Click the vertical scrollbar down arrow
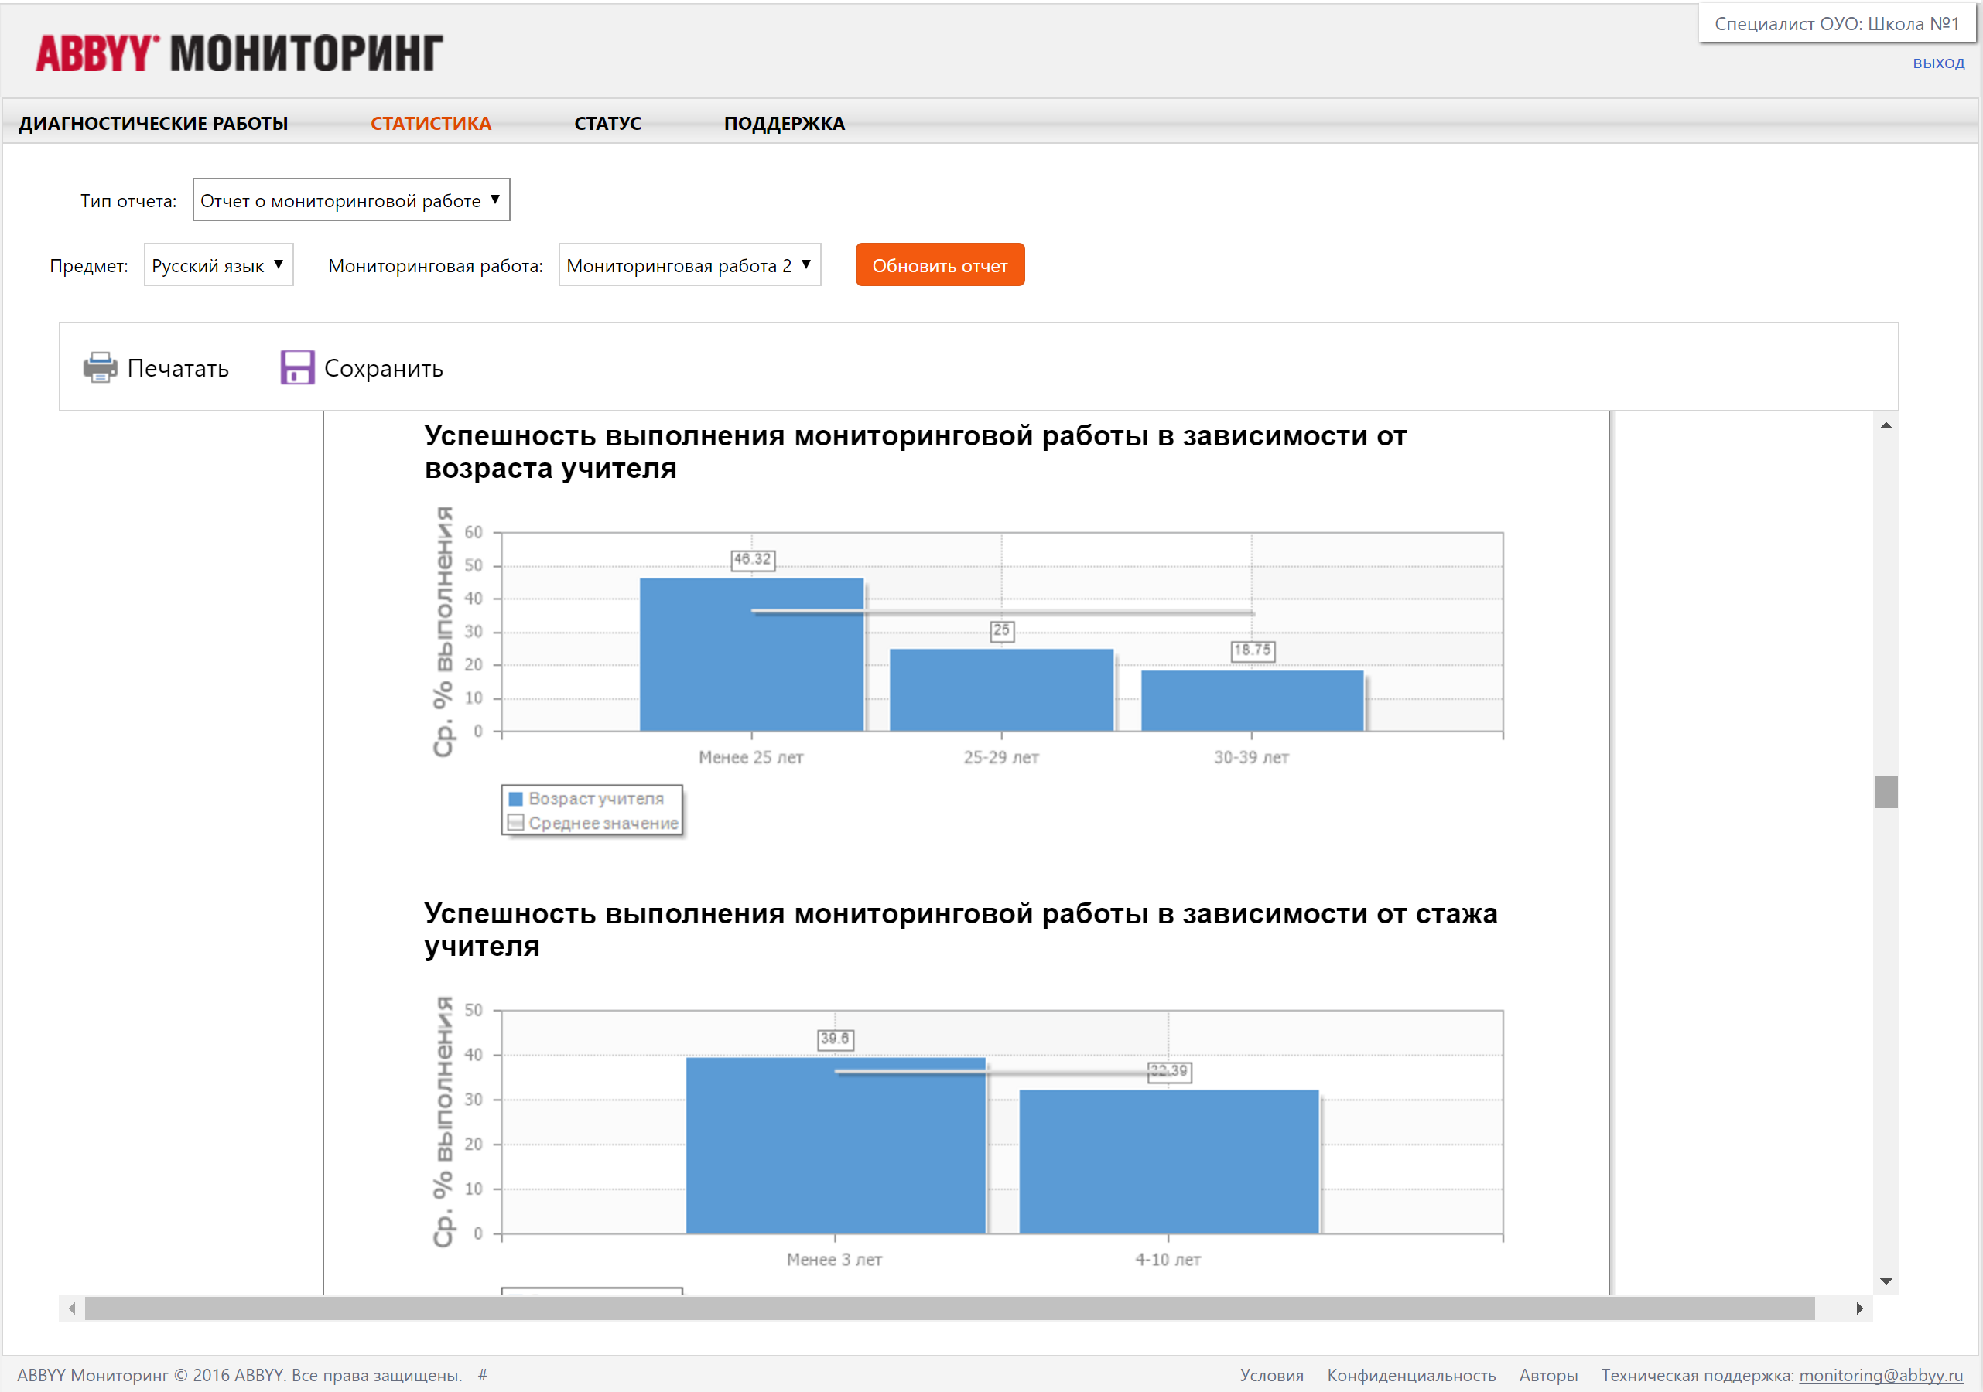Image resolution: width=1983 pixels, height=1392 pixels. pyautogui.click(x=1886, y=1281)
